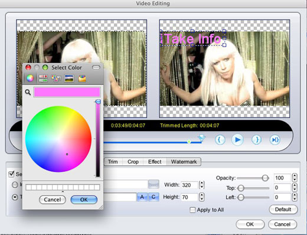Click the magnifier color sampler icon
307x235 pixels.
point(28,92)
